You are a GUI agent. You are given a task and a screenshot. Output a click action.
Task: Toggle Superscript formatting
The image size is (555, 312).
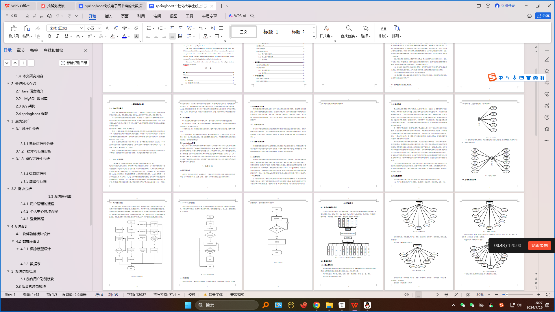(90, 36)
